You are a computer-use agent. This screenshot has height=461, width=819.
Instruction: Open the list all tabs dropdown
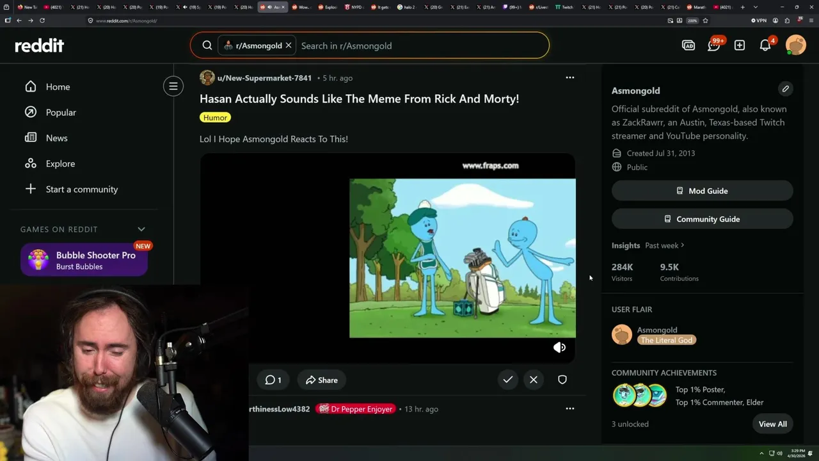[x=756, y=7]
